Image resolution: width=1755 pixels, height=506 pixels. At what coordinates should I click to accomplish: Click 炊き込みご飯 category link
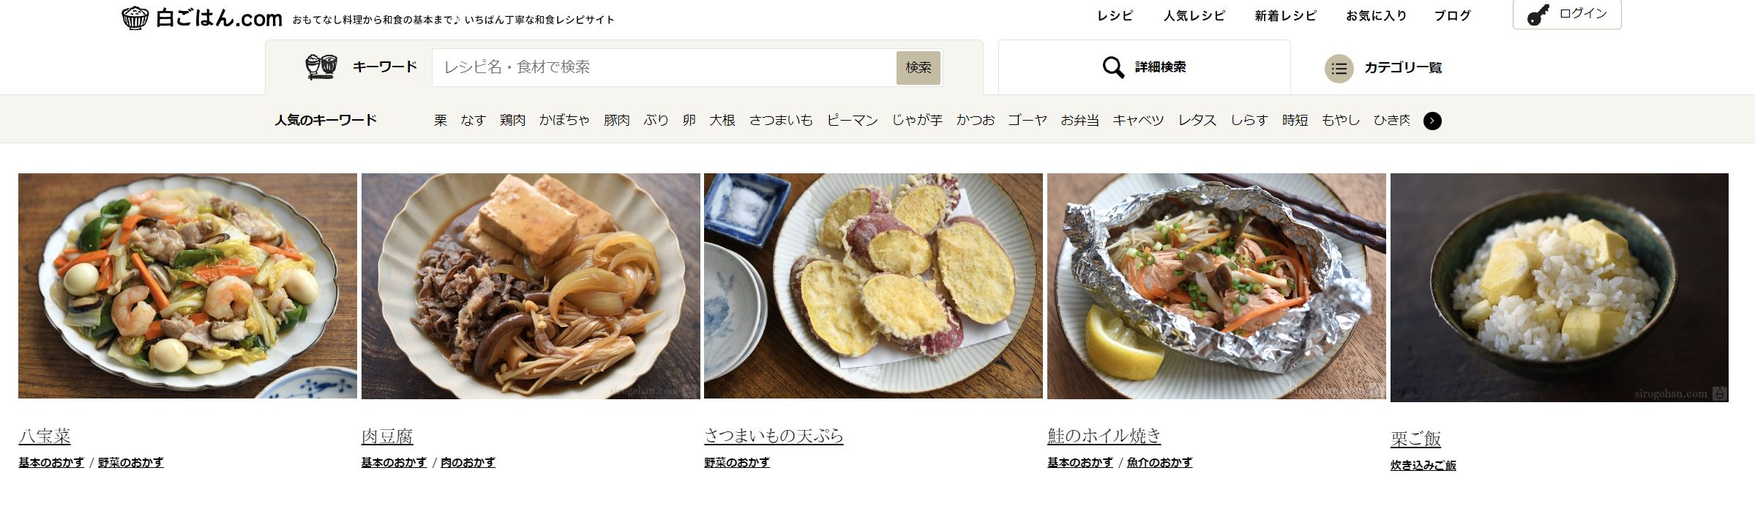(x=1423, y=465)
